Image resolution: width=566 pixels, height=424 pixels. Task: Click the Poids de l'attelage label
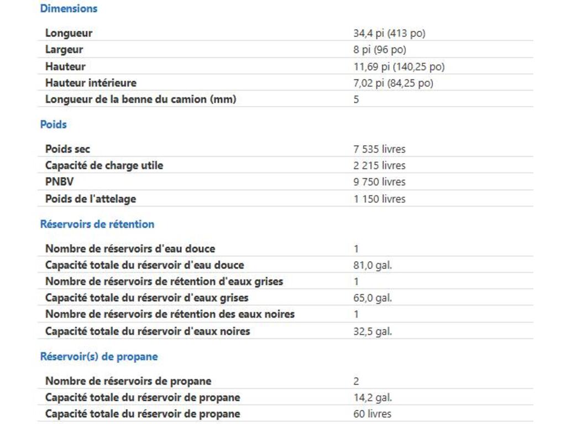pos(90,199)
